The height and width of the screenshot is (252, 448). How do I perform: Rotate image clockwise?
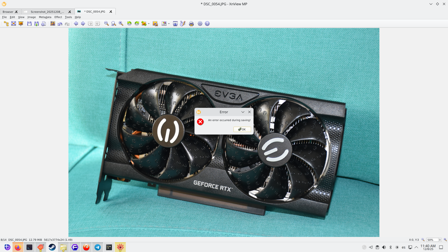click(x=136, y=23)
